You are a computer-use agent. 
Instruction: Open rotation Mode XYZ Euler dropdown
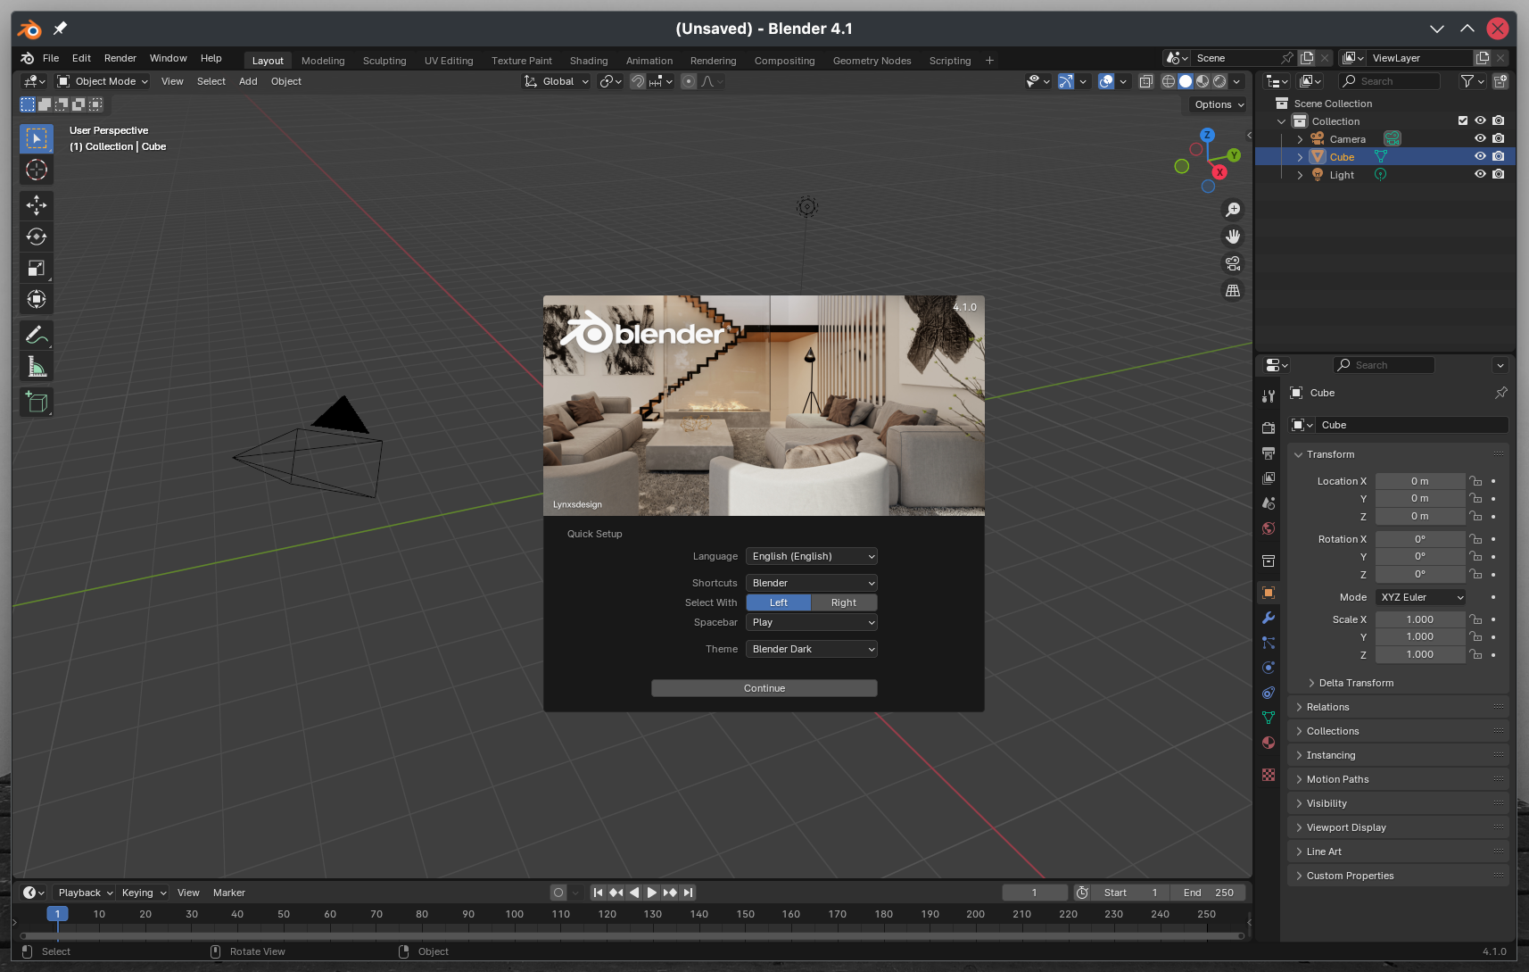pos(1420,597)
